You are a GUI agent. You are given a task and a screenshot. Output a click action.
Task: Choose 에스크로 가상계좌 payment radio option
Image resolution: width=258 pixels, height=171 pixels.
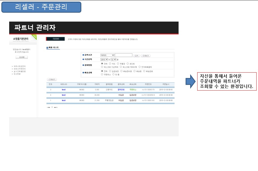point(102,67)
